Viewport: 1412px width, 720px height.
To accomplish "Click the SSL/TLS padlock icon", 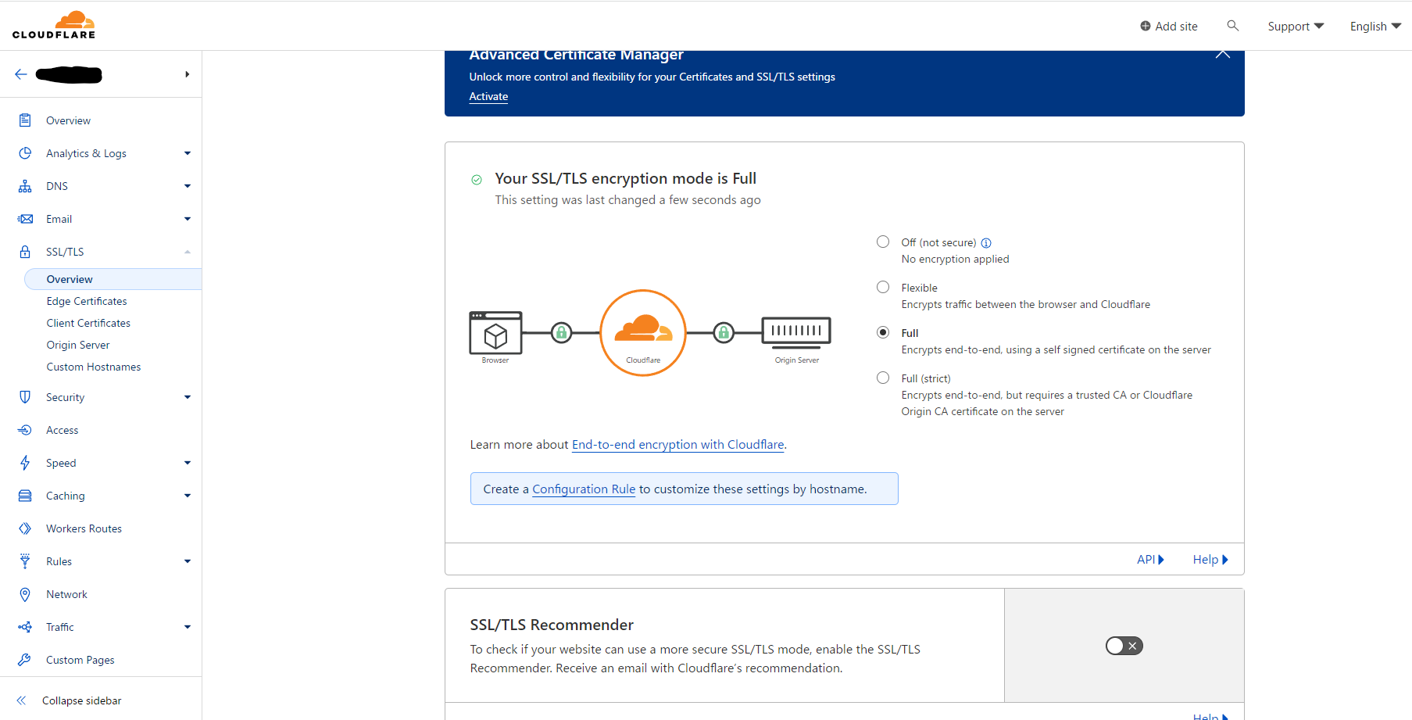I will (x=25, y=252).
